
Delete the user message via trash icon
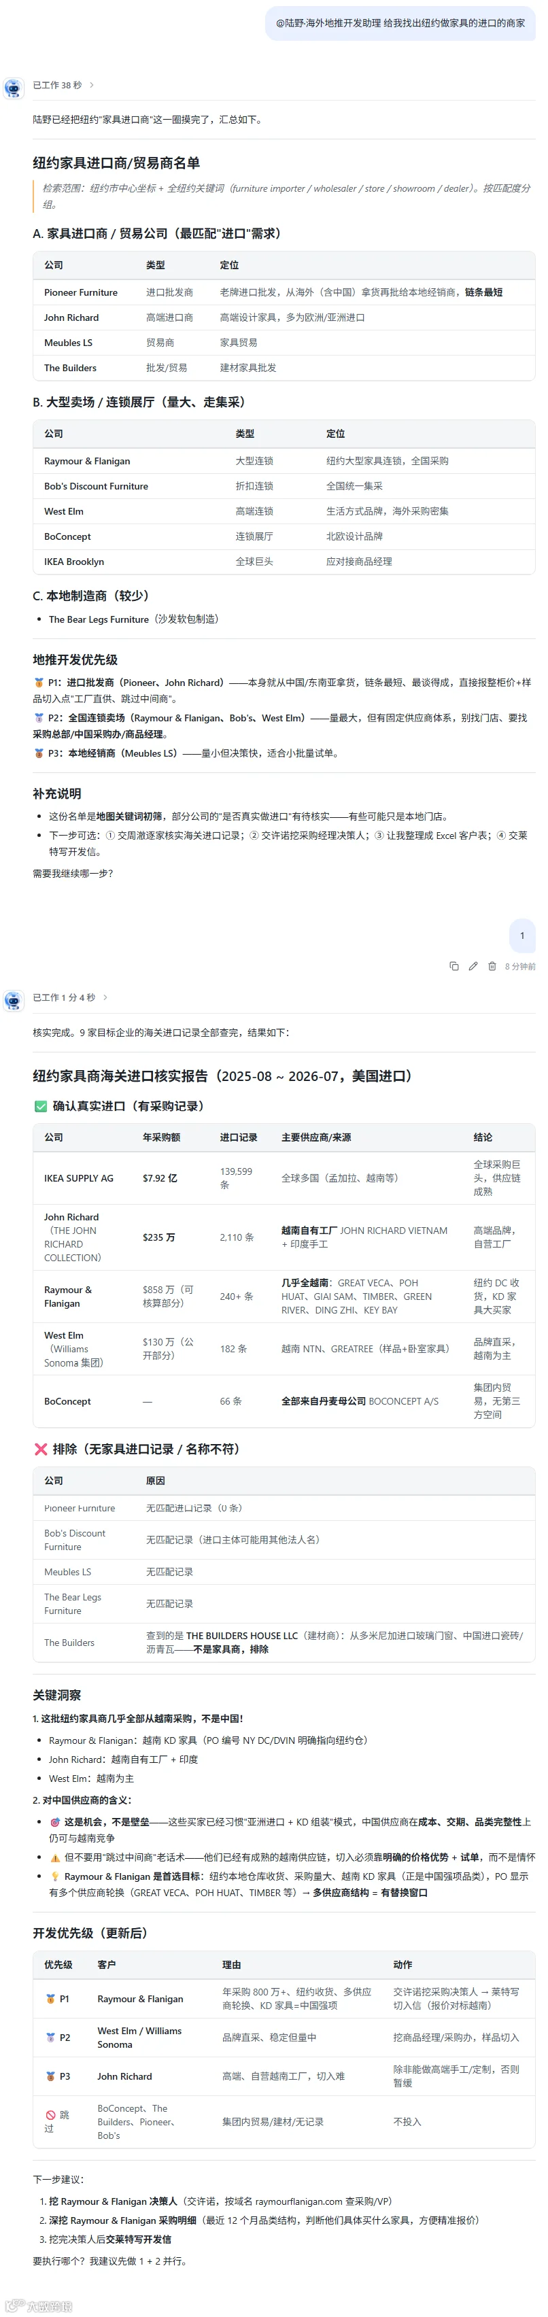(492, 967)
